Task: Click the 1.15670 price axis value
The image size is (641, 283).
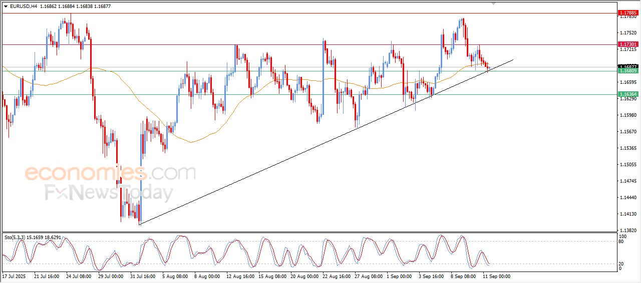Action: (628, 132)
